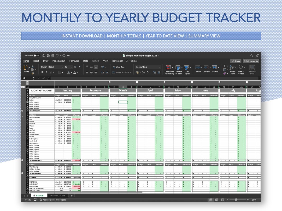282x211 pixels.
Task: Open the font size dropdown
Action: [71, 67]
